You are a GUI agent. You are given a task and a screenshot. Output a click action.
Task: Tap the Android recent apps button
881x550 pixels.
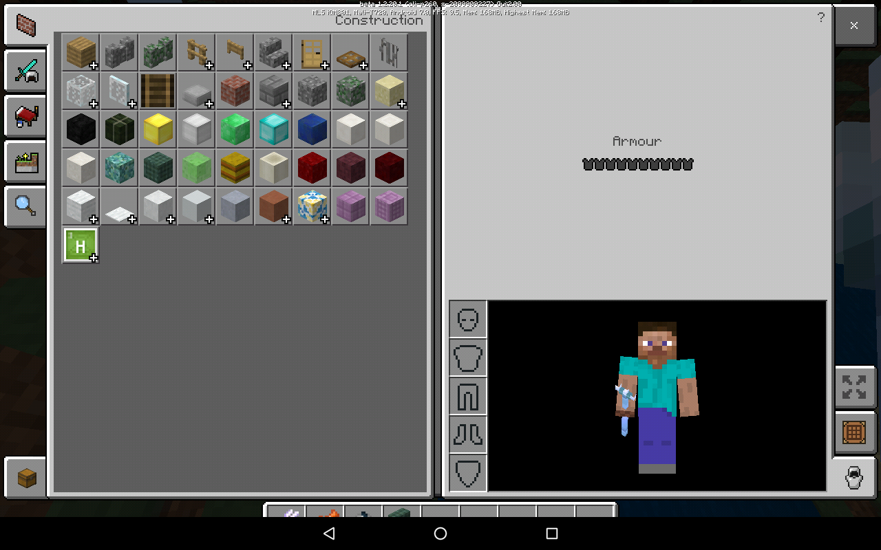551,533
